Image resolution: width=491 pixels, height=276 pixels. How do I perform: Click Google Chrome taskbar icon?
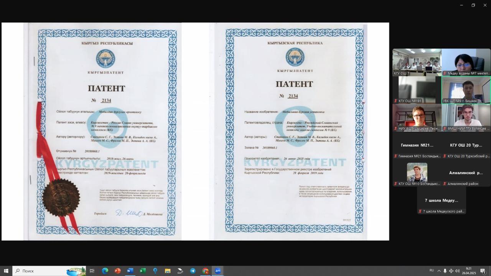pos(205,271)
